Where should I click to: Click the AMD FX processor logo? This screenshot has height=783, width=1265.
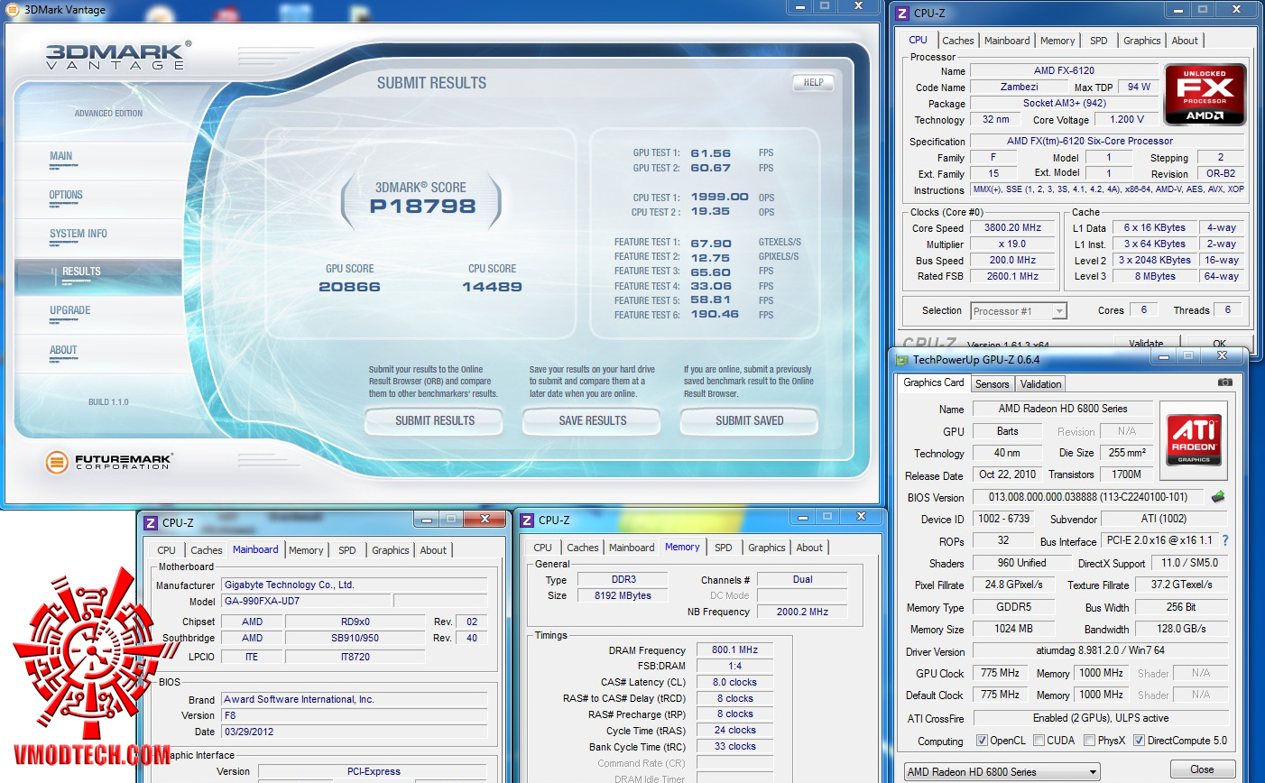[x=1205, y=94]
